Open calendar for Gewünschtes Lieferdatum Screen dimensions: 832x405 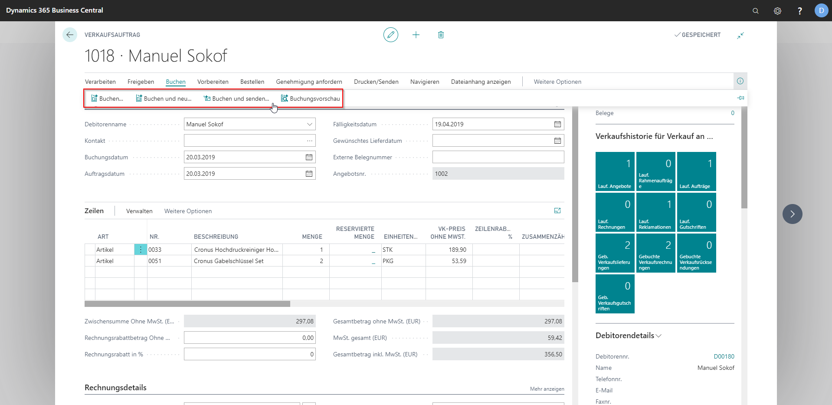[557, 141]
